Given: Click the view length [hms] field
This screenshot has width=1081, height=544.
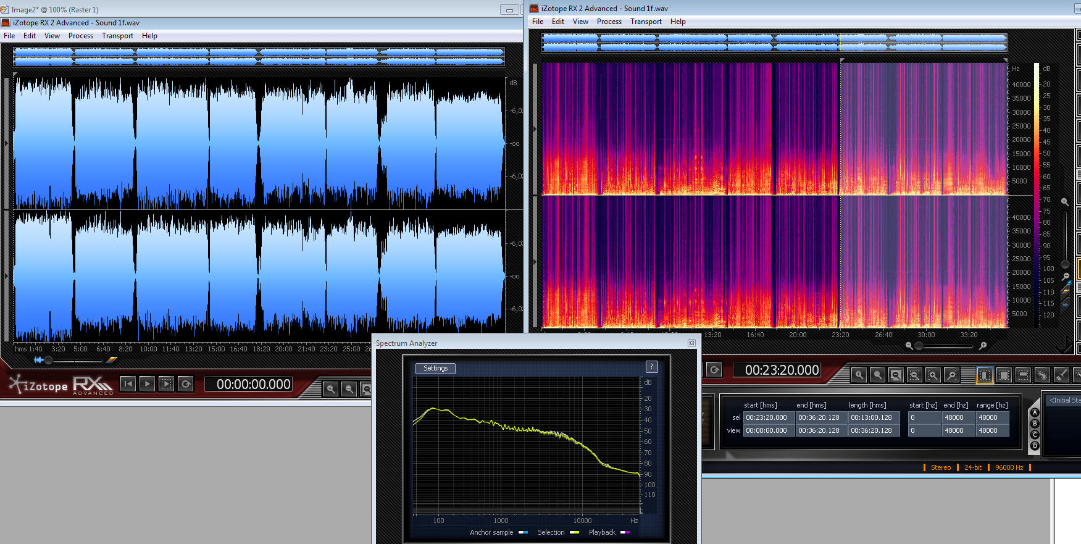Looking at the screenshot, I should point(874,430).
